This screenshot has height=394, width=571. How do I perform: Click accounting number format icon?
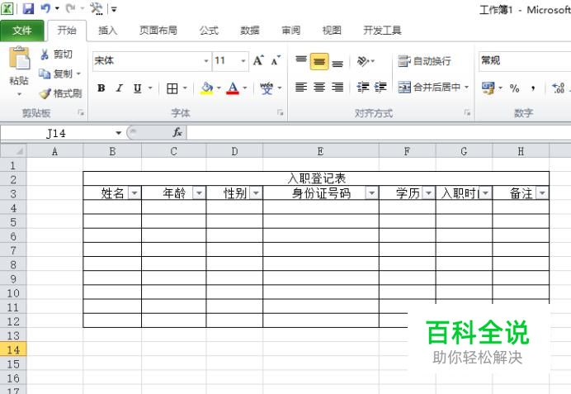tap(488, 88)
